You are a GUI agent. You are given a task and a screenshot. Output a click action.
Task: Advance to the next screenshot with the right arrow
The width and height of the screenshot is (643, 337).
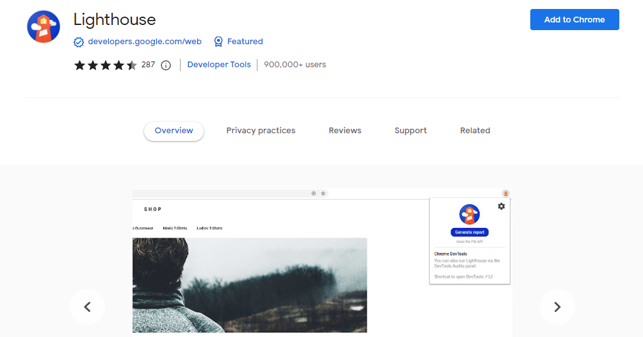coord(557,307)
